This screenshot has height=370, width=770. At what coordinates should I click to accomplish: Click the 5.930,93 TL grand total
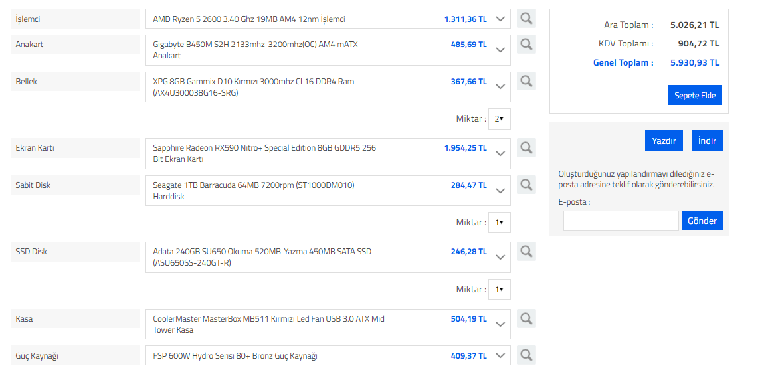(x=694, y=63)
